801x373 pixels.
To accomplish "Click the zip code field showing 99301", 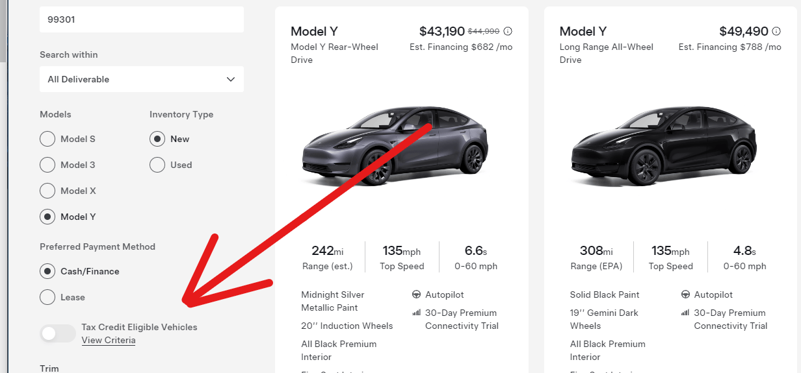I will 141,19.
